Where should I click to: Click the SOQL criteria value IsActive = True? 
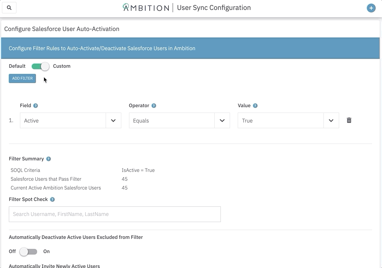point(138,170)
